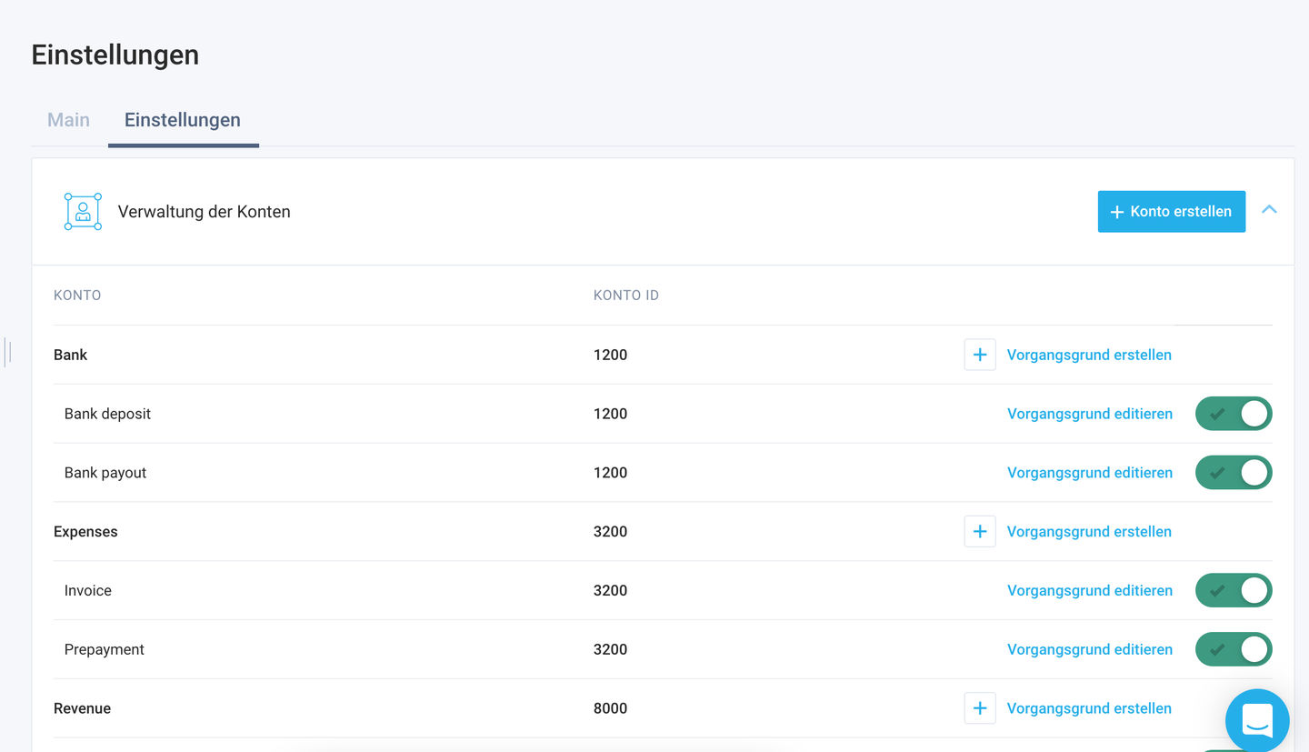The image size is (1309, 752).
Task: Select the Expenses account name
Action: pos(85,531)
